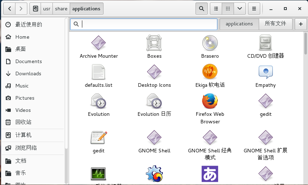Select the GNOME Shell launcher
This screenshot has height=185, width=308.
[154, 138]
